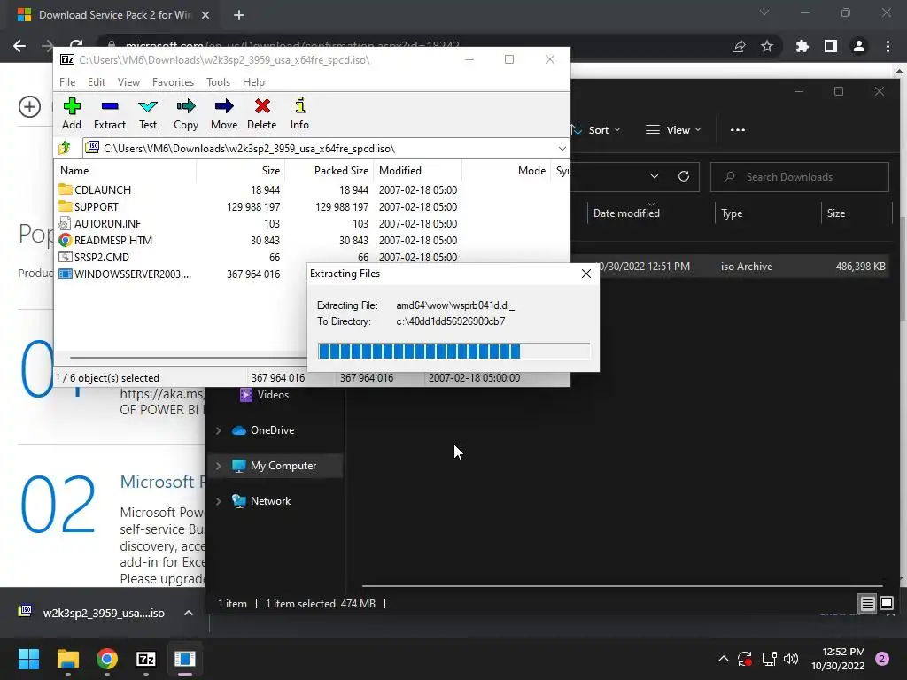Open the Edit menu in 7-Zip

click(96, 82)
